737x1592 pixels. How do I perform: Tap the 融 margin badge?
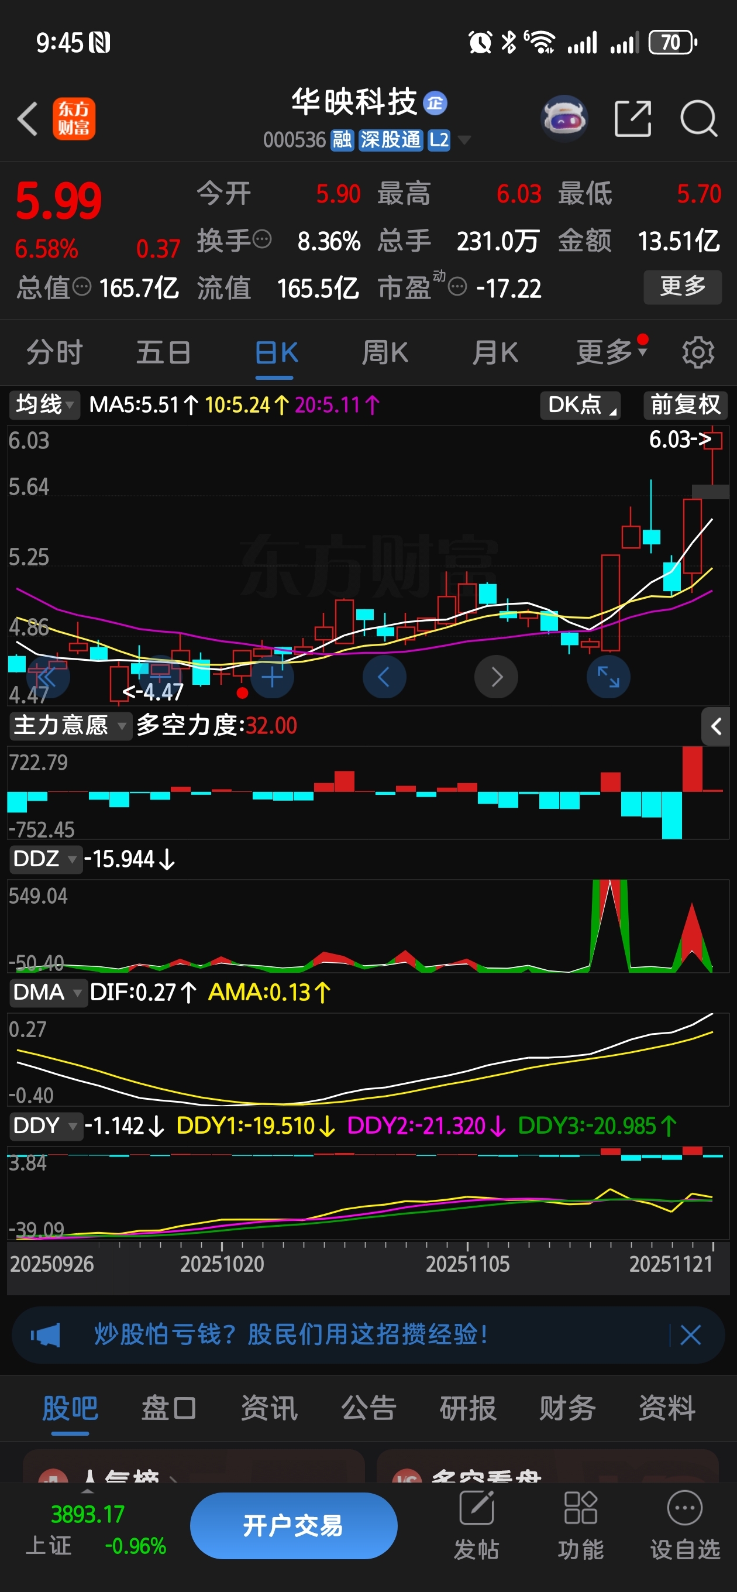[342, 140]
